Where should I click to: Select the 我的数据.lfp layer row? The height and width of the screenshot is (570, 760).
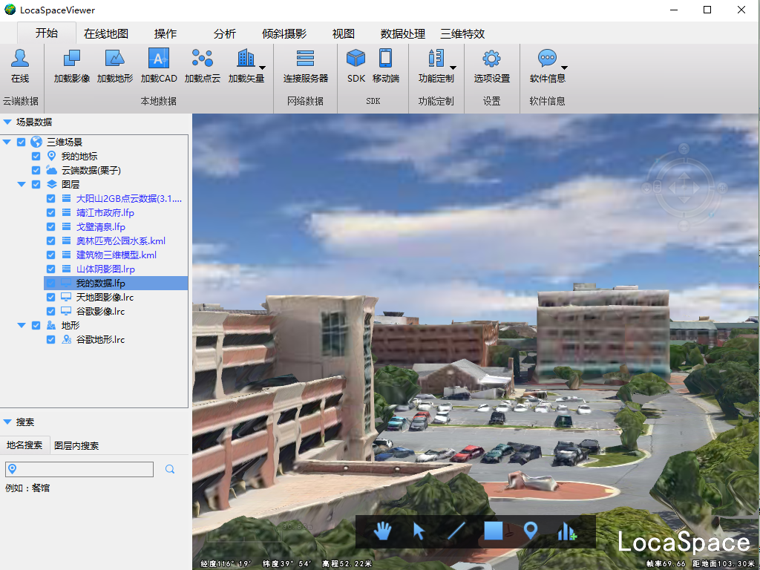point(116,283)
